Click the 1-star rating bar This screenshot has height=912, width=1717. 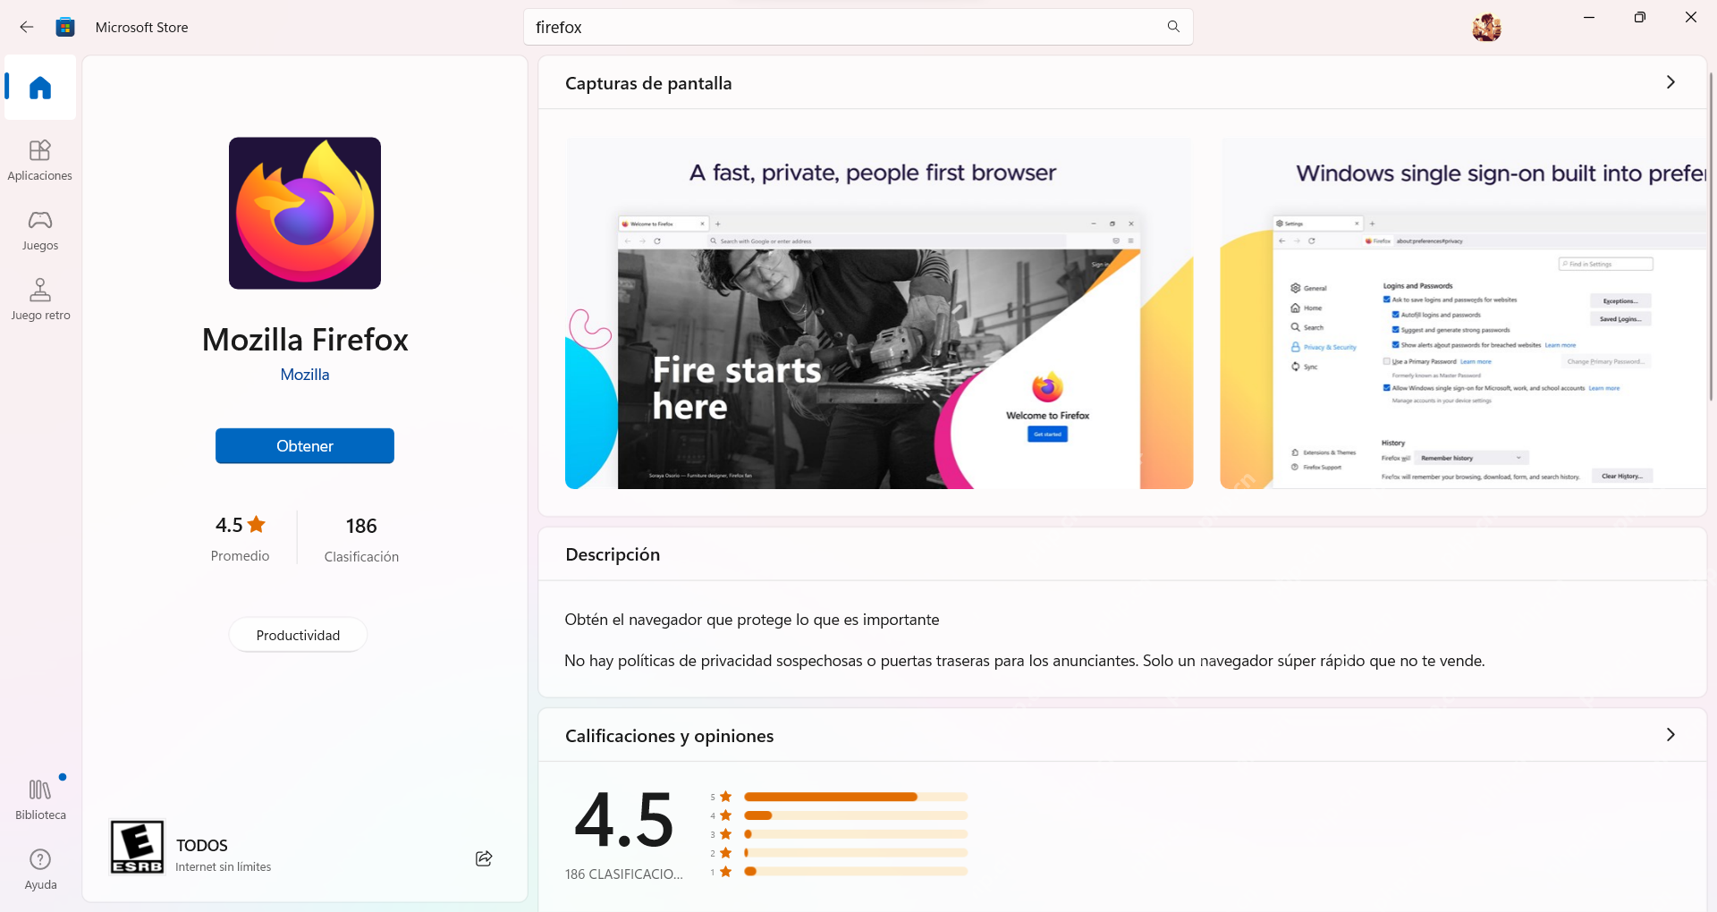pyautogui.click(x=856, y=871)
